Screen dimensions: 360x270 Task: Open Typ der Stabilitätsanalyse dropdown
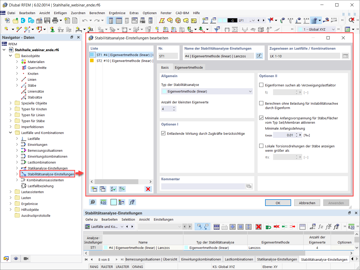point(207,91)
